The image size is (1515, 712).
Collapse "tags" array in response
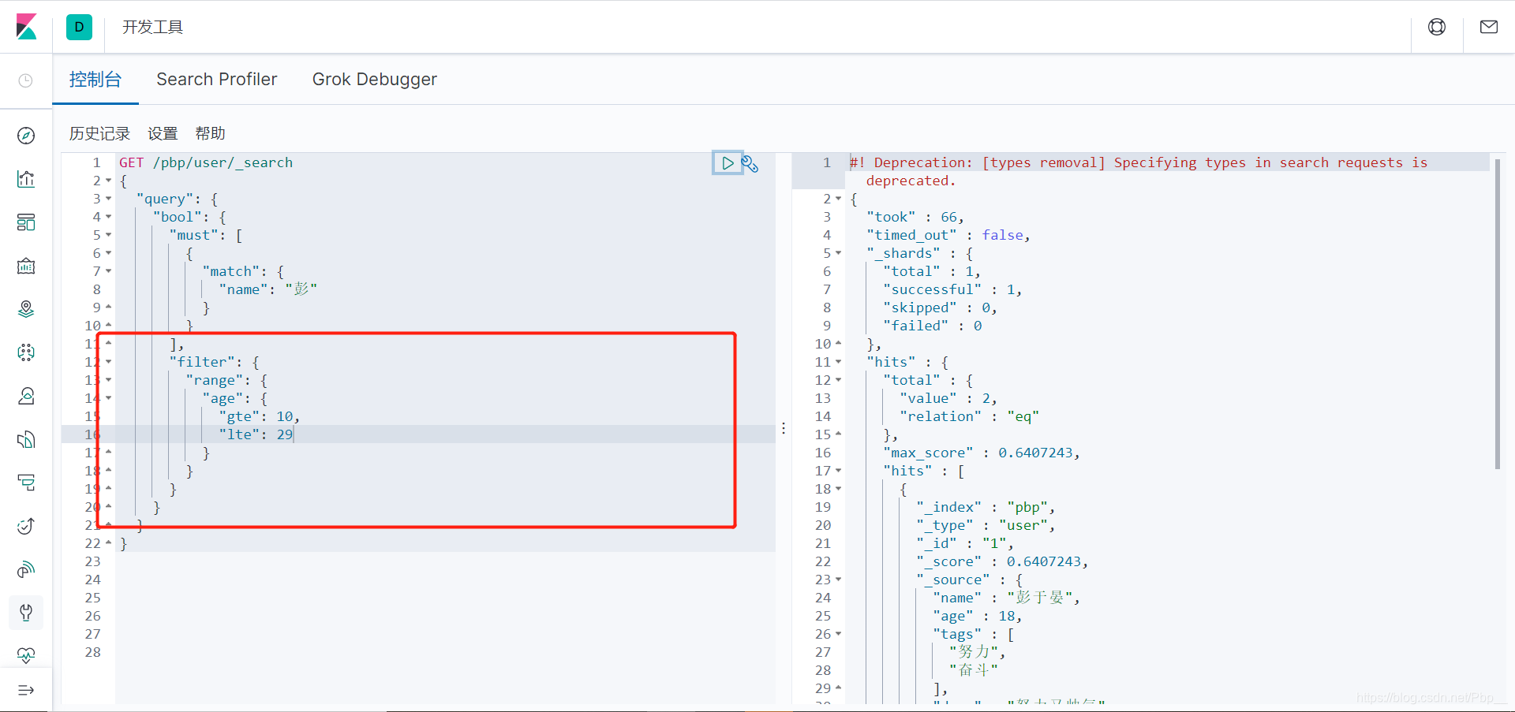click(x=838, y=634)
